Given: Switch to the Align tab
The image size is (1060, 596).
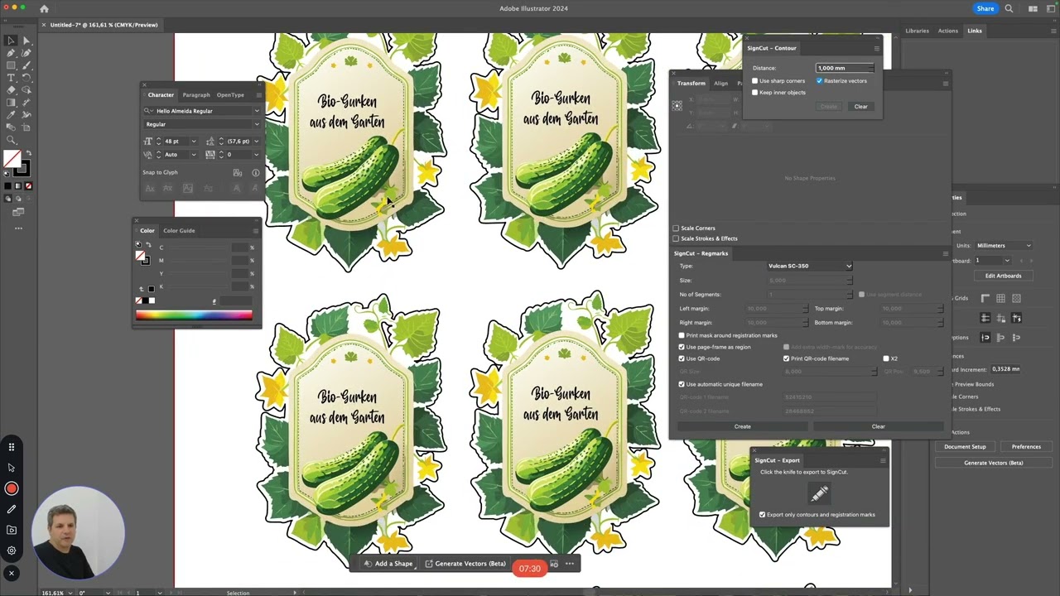Looking at the screenshot, I should [x=721, y=84].
